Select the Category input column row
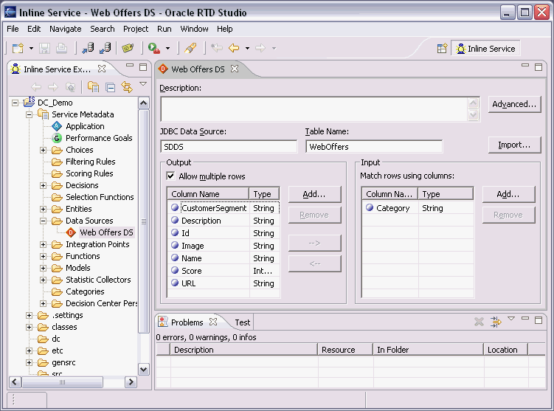This screenshot has width=554, height=411. [x=418, y=208]
